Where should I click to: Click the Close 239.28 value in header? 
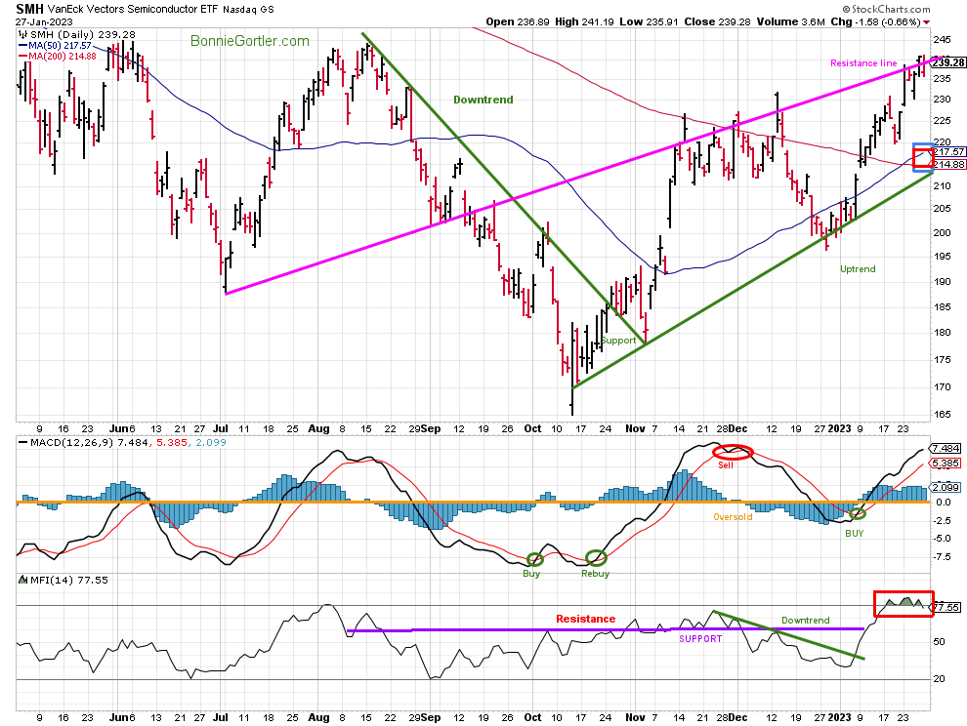[x=717, y=21]
